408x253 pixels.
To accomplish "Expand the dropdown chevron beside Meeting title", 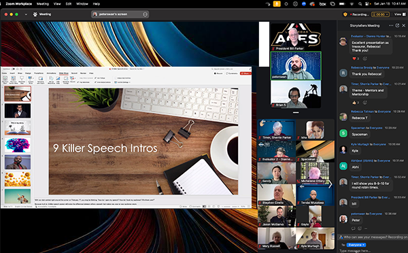I will point(26,14).
